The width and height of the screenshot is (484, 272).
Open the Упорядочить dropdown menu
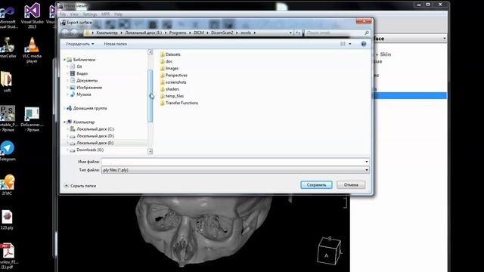pos(79,44)
